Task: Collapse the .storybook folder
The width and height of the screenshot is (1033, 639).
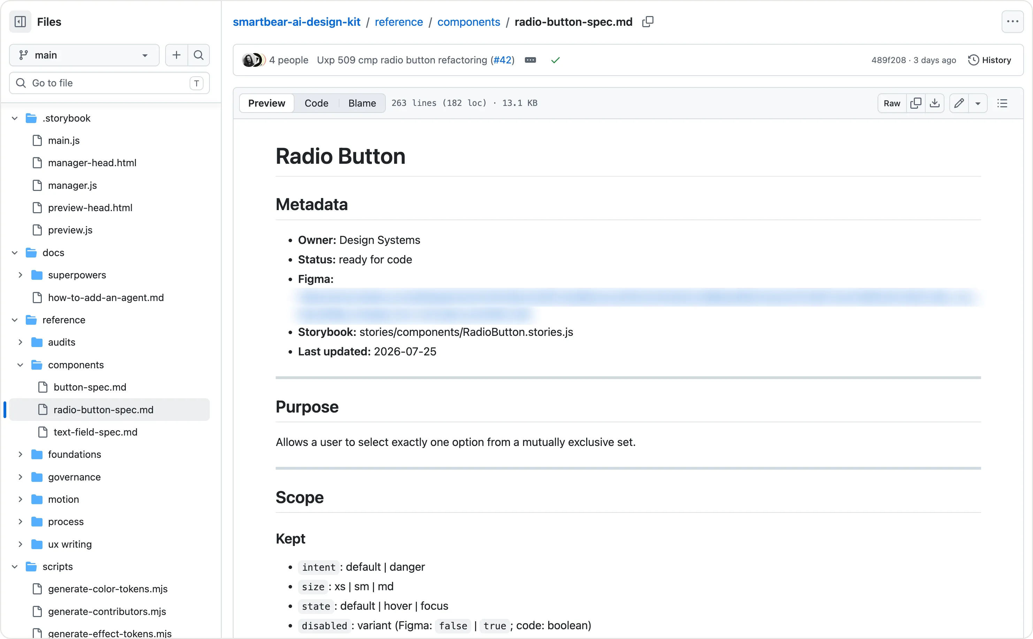Action: tap(15, 118)
